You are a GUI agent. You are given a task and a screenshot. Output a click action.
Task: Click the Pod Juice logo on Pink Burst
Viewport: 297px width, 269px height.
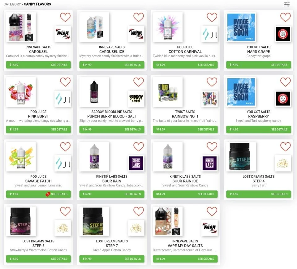click(x=63, y=99)
